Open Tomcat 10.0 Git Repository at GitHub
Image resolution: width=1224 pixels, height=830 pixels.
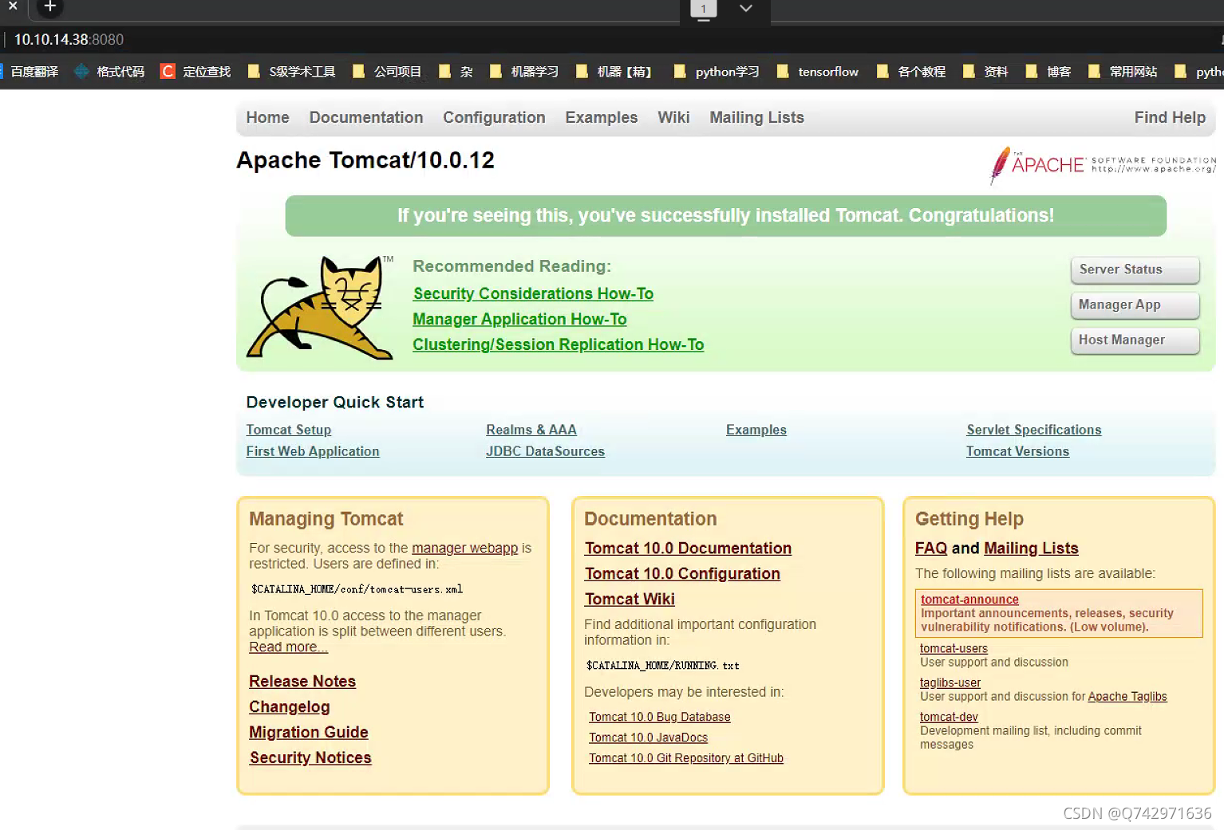click(x=685, y=758)
